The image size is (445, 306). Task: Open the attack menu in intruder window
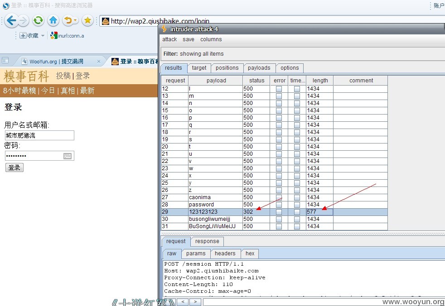coord(169,39)
